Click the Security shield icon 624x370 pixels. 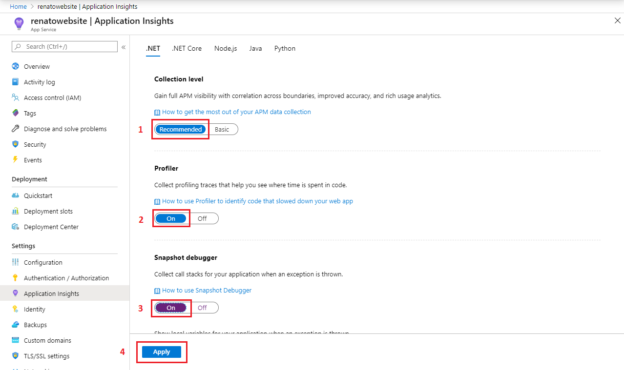point(15,144)
